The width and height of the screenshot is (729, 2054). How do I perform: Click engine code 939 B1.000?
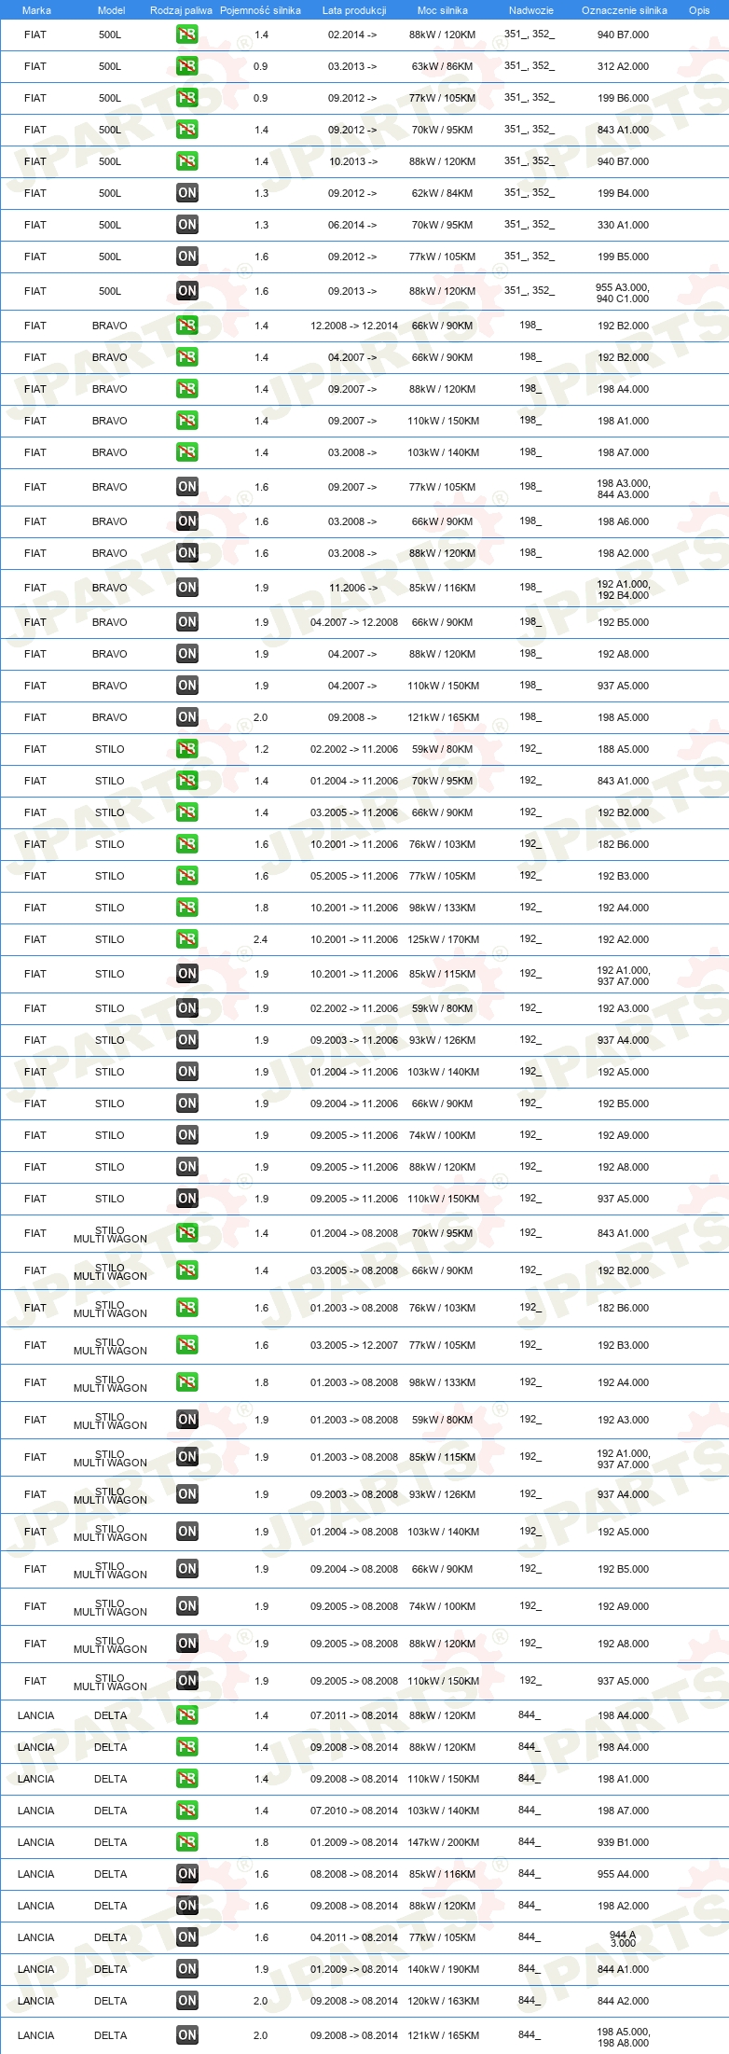[x=624, y=1842]
